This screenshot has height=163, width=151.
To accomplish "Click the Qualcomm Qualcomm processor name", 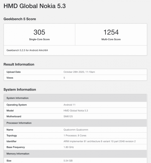I will click(x=76, y=130).
